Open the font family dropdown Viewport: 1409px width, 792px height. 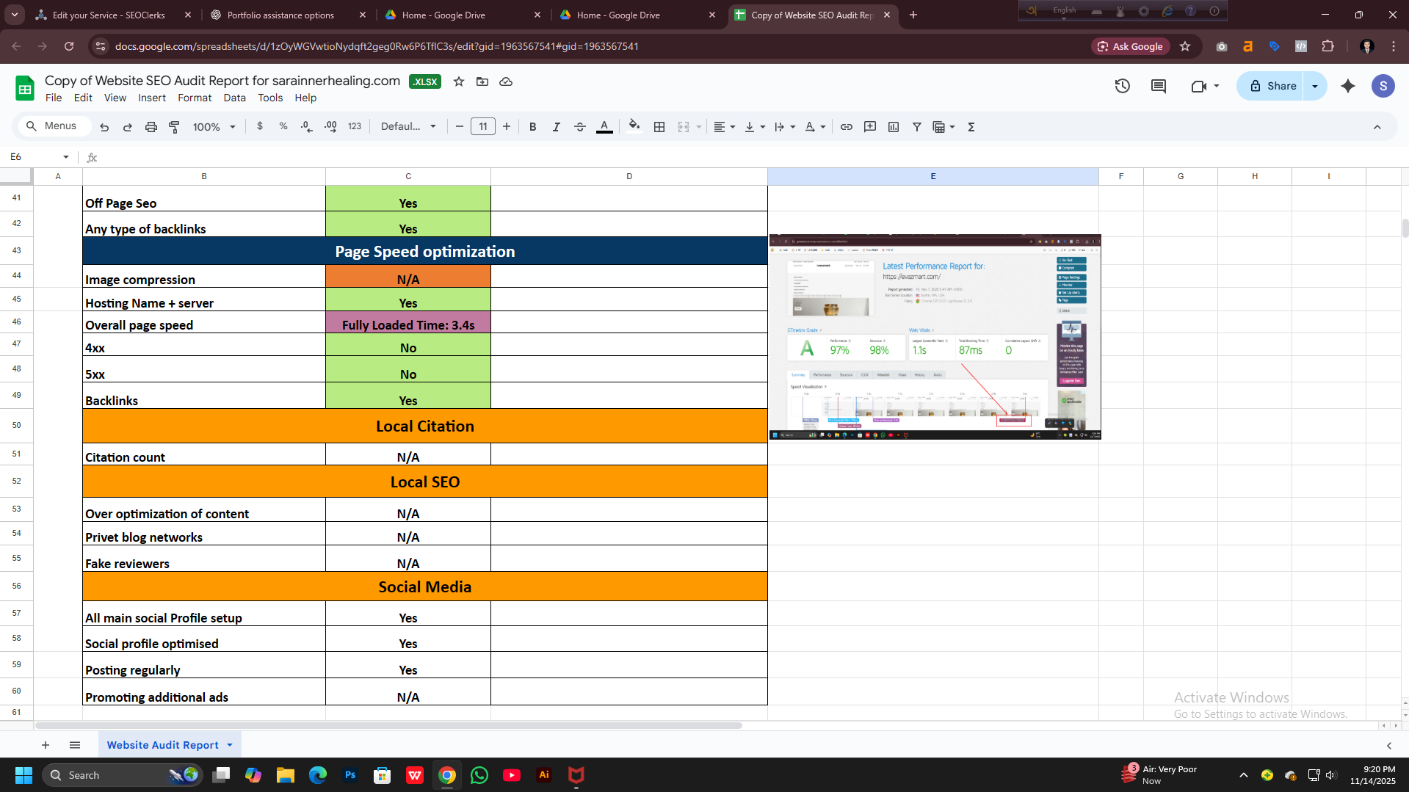[408, 127]
